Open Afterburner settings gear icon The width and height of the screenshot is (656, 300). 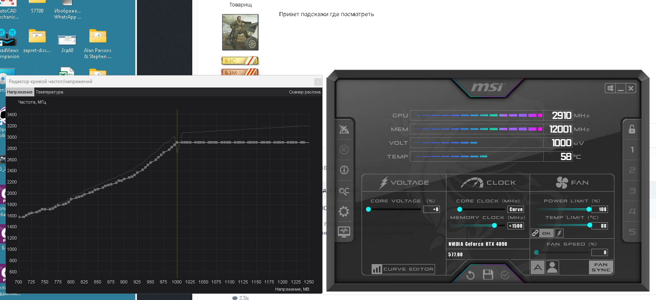pyautogui.click(x=344, y=211)
